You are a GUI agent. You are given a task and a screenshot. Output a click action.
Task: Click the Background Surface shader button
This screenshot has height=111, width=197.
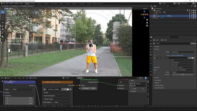pyautogui.click(x=182, y=52)
